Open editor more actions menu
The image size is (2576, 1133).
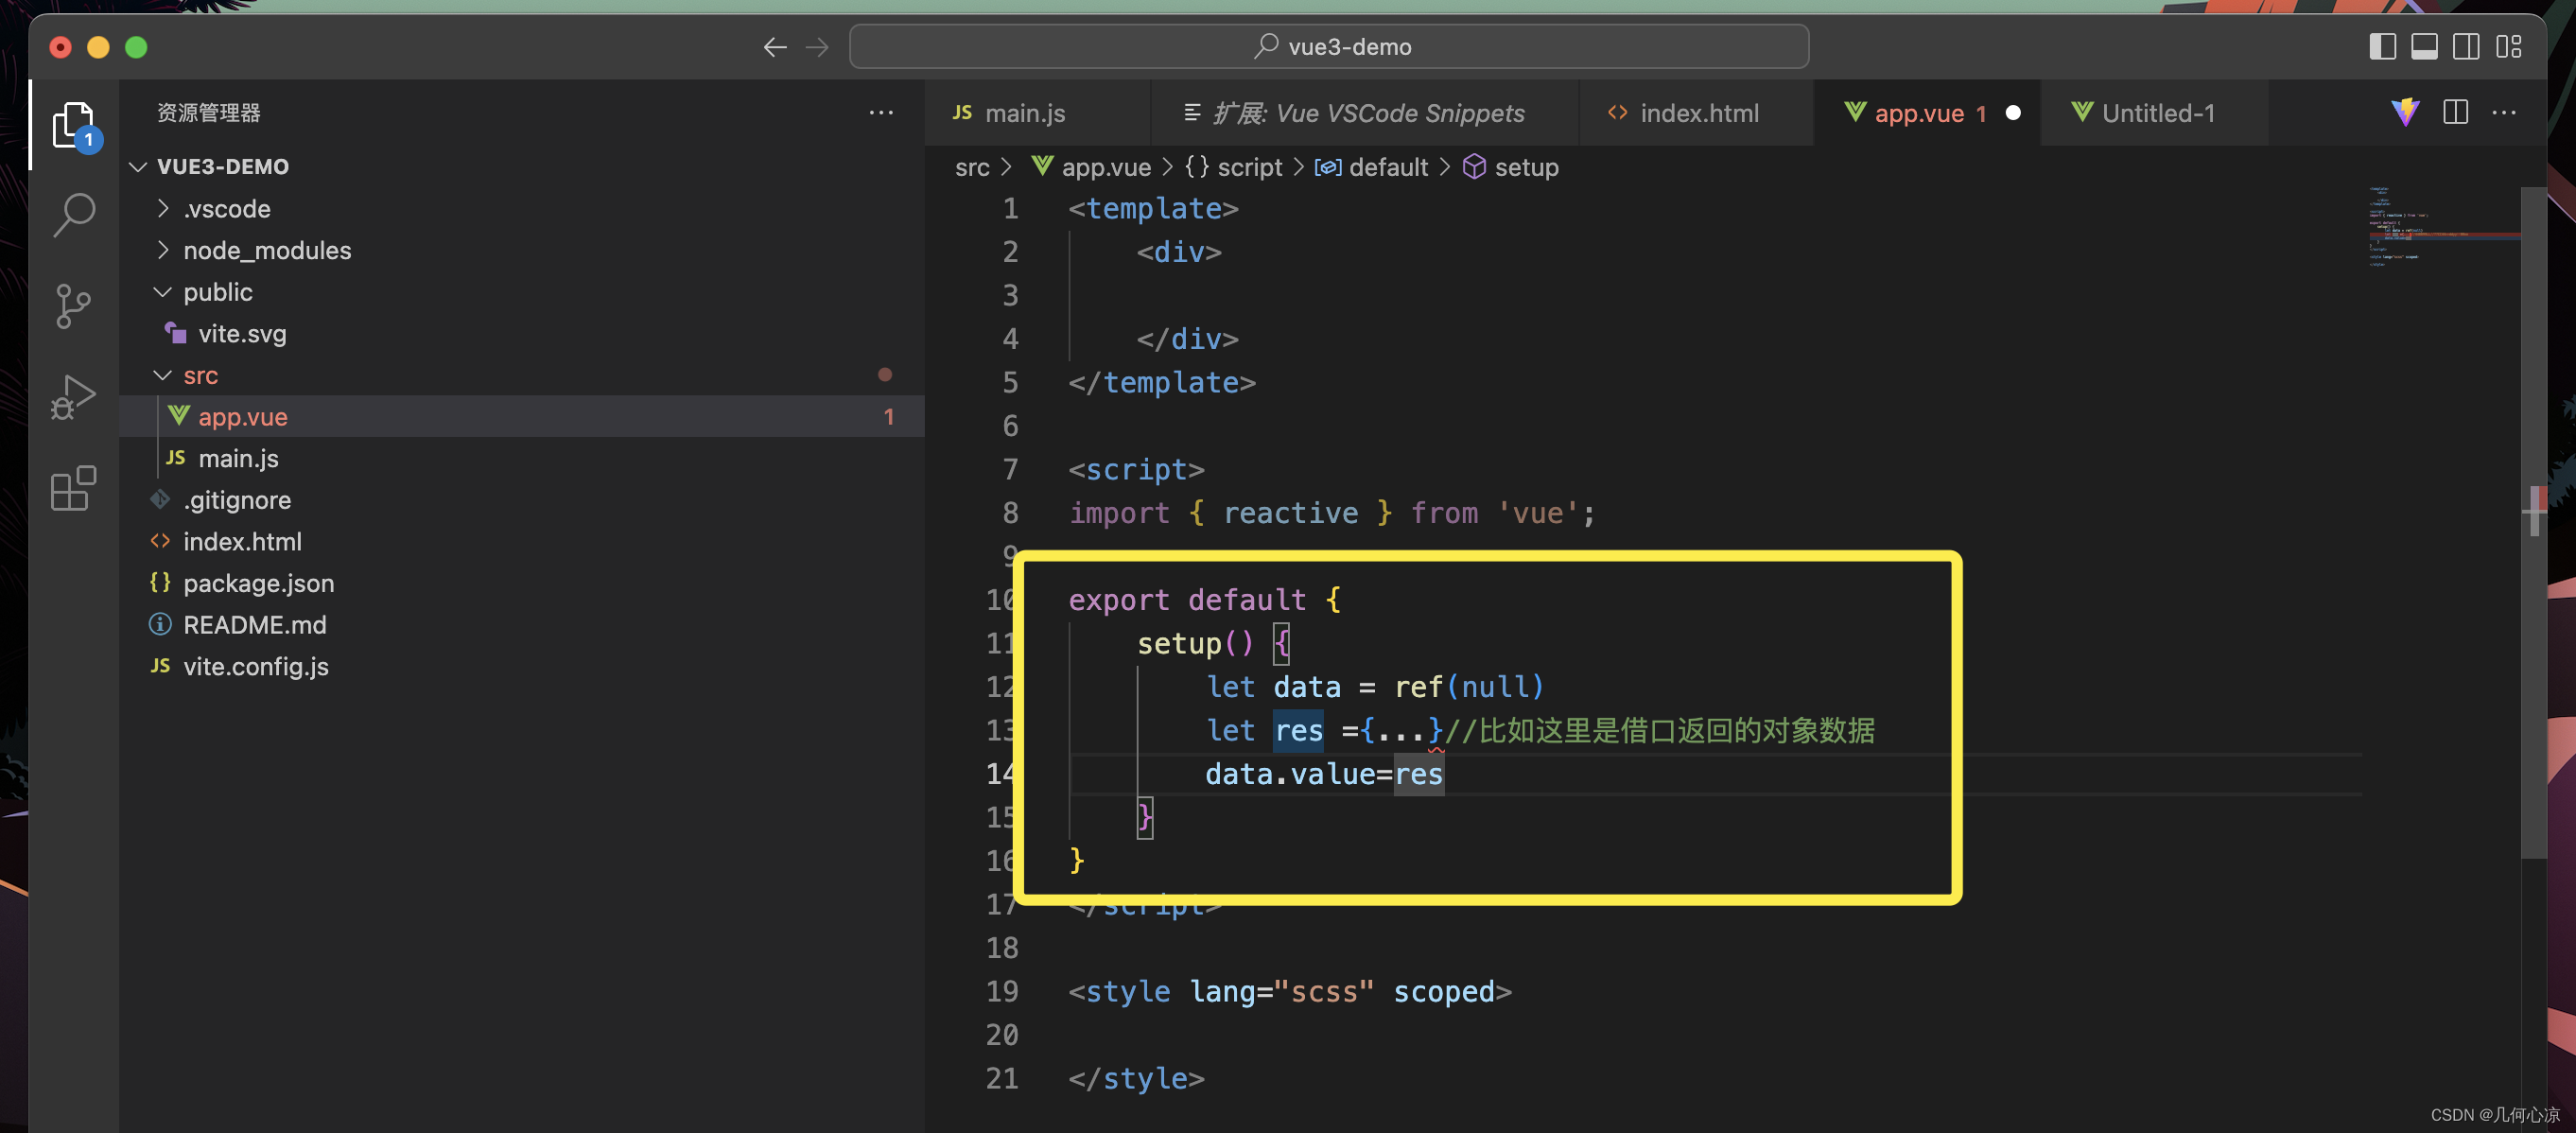pos(2504,112)
